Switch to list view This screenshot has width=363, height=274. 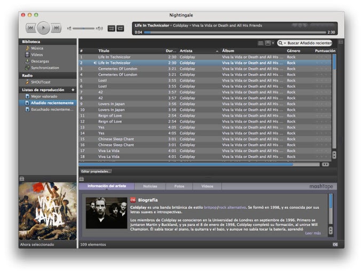261,43
